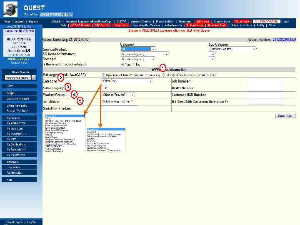The height and width of the screenshot is (225, 300).
Task: Open the Product/Group dropdown
Action: point(118,95)
